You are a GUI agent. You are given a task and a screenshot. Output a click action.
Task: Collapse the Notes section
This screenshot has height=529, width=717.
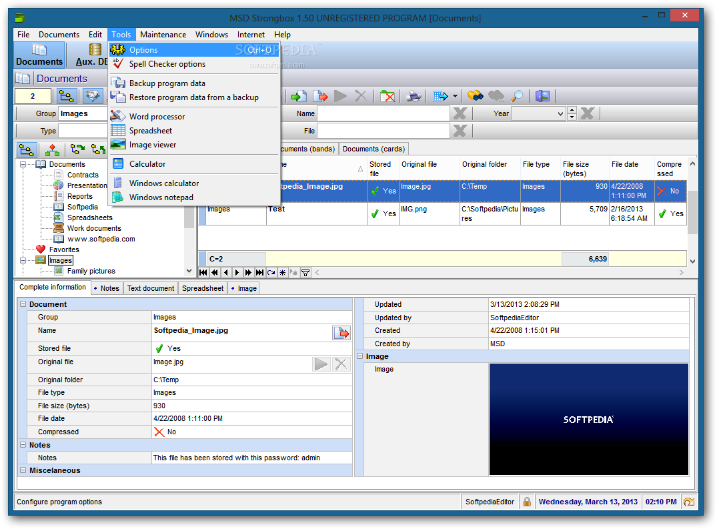click(23, 444)
